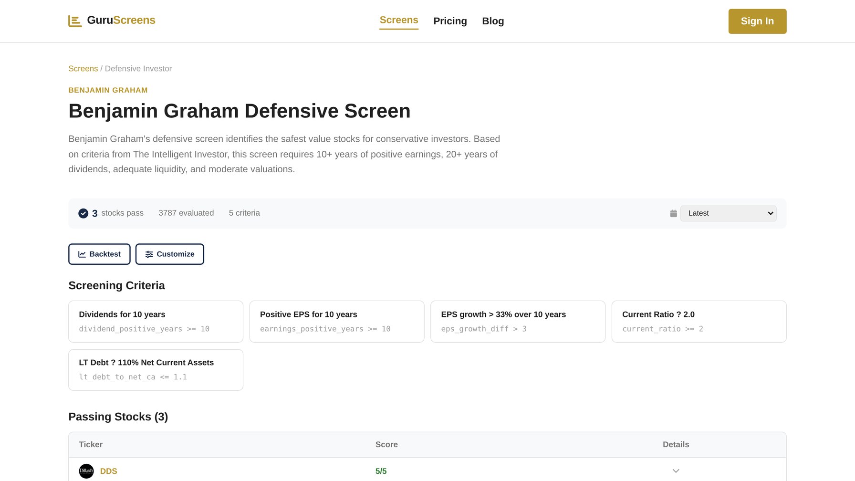Click the 'Passing Stocks (3)' heading
Viewport: 855px width, 481px height.
click(x=118, y=417)
